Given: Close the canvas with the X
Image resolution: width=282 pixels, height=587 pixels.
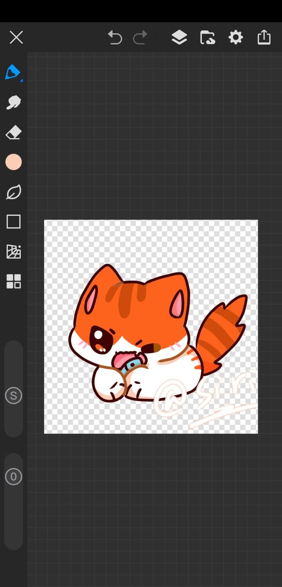Looking at the screenshot, I should tap(16, 37).
